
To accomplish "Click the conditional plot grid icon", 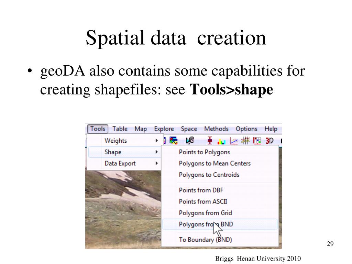I will click(x=257, y=141).
